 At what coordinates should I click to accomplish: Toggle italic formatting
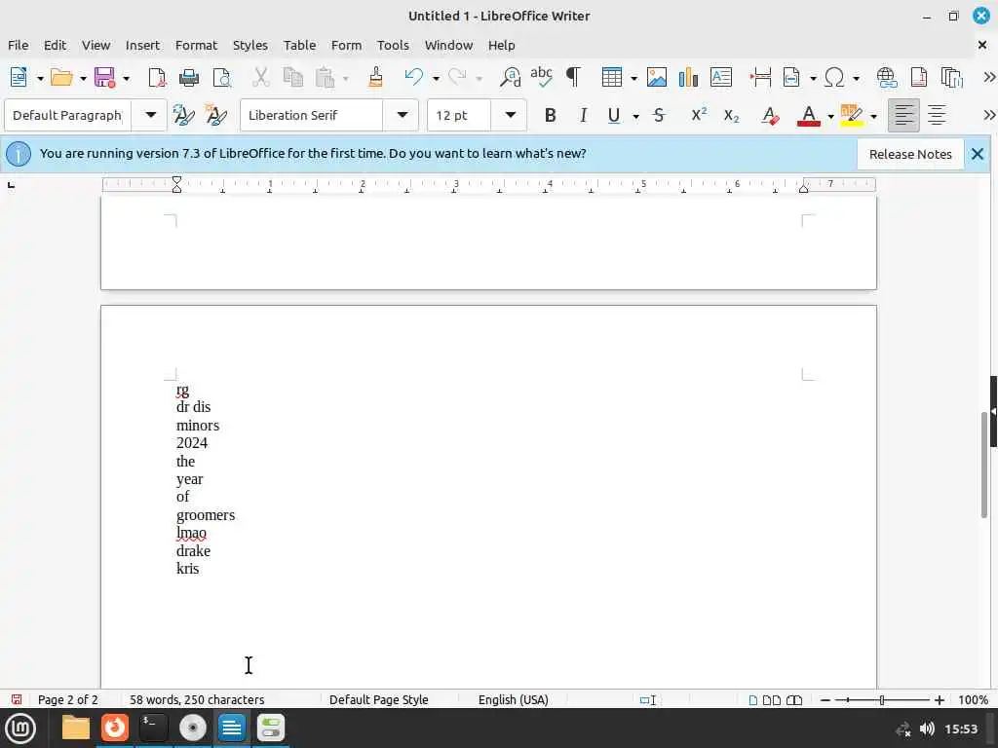pyautogui.click(x=583, y=115)
